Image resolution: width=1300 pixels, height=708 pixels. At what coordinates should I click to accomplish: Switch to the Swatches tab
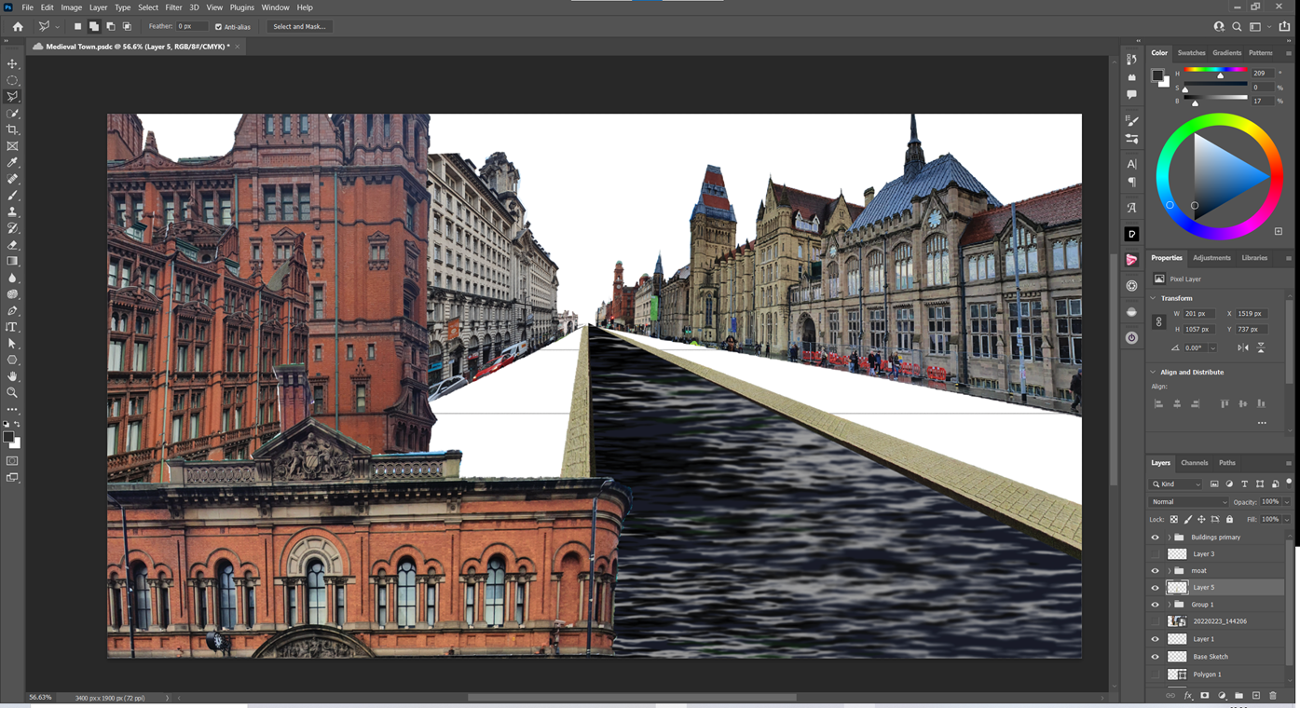(1191, 53)
